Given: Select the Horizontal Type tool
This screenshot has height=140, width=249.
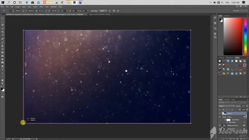Looking at the screenshot, I should 2,70.
